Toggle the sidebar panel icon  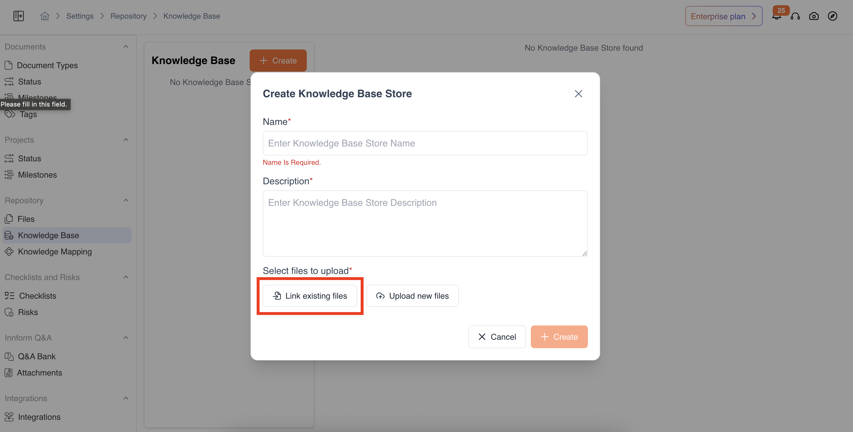pos(19,16)
